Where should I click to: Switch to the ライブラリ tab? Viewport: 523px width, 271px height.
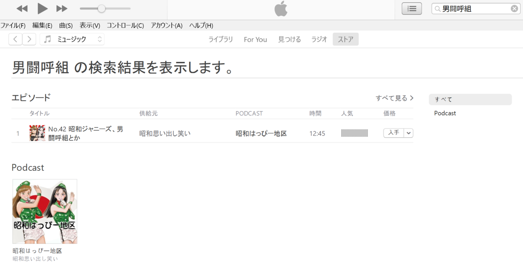click(x=221, y=39)
